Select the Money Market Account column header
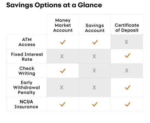This screenshot has width=150, height=123. (x=63, y=25)
